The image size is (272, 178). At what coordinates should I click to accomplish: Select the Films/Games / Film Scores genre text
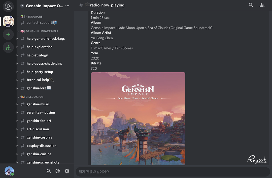tap(112, 48)
